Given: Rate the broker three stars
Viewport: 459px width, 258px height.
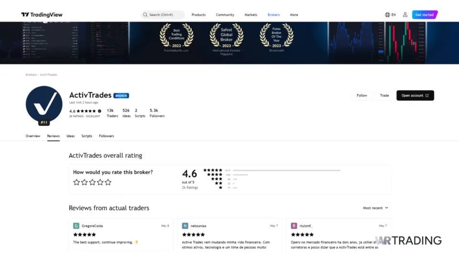Looking at the screenshot, I should click(92, 182).
